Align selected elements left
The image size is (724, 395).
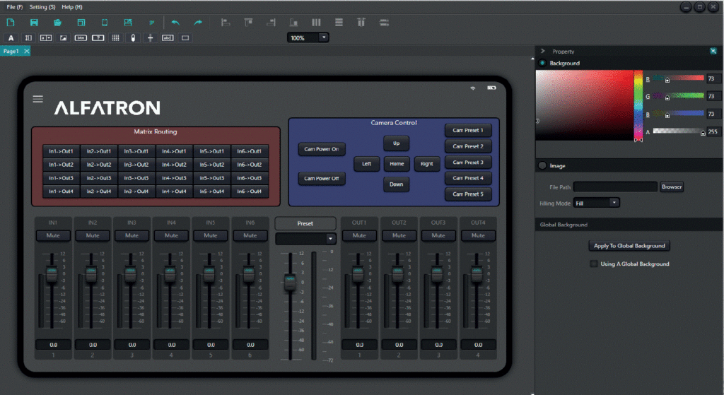(x=226, y=22)
